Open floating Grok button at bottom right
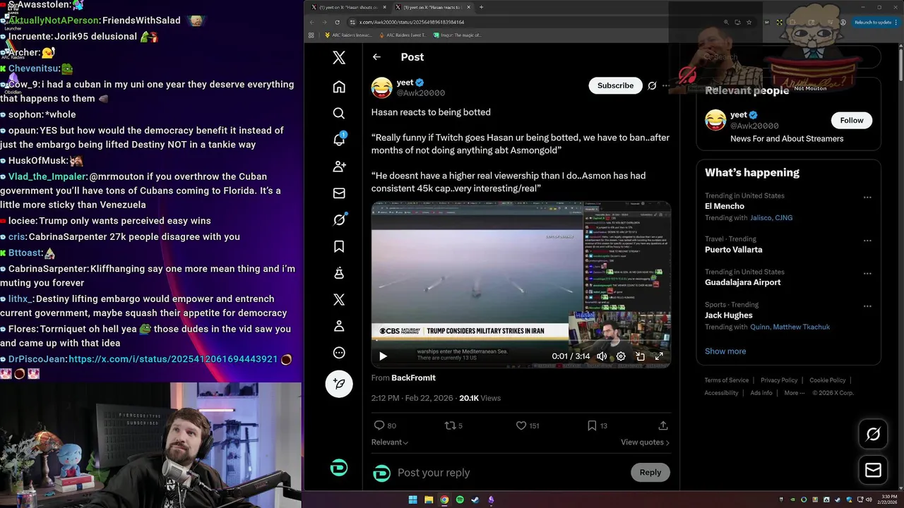 pyautogui.click(x=873, y=435)
